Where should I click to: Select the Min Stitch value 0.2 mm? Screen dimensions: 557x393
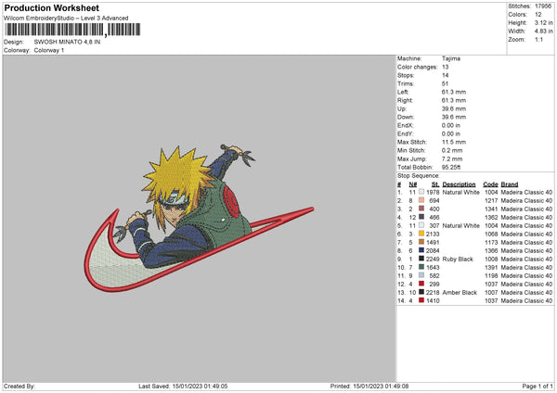click(452, 150)
